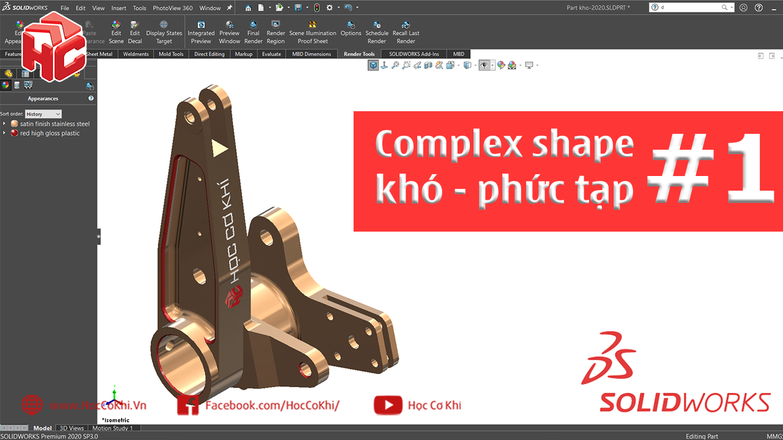Switch to the SOLIDWORKS Add-Ins tab

tap(414, 54)
